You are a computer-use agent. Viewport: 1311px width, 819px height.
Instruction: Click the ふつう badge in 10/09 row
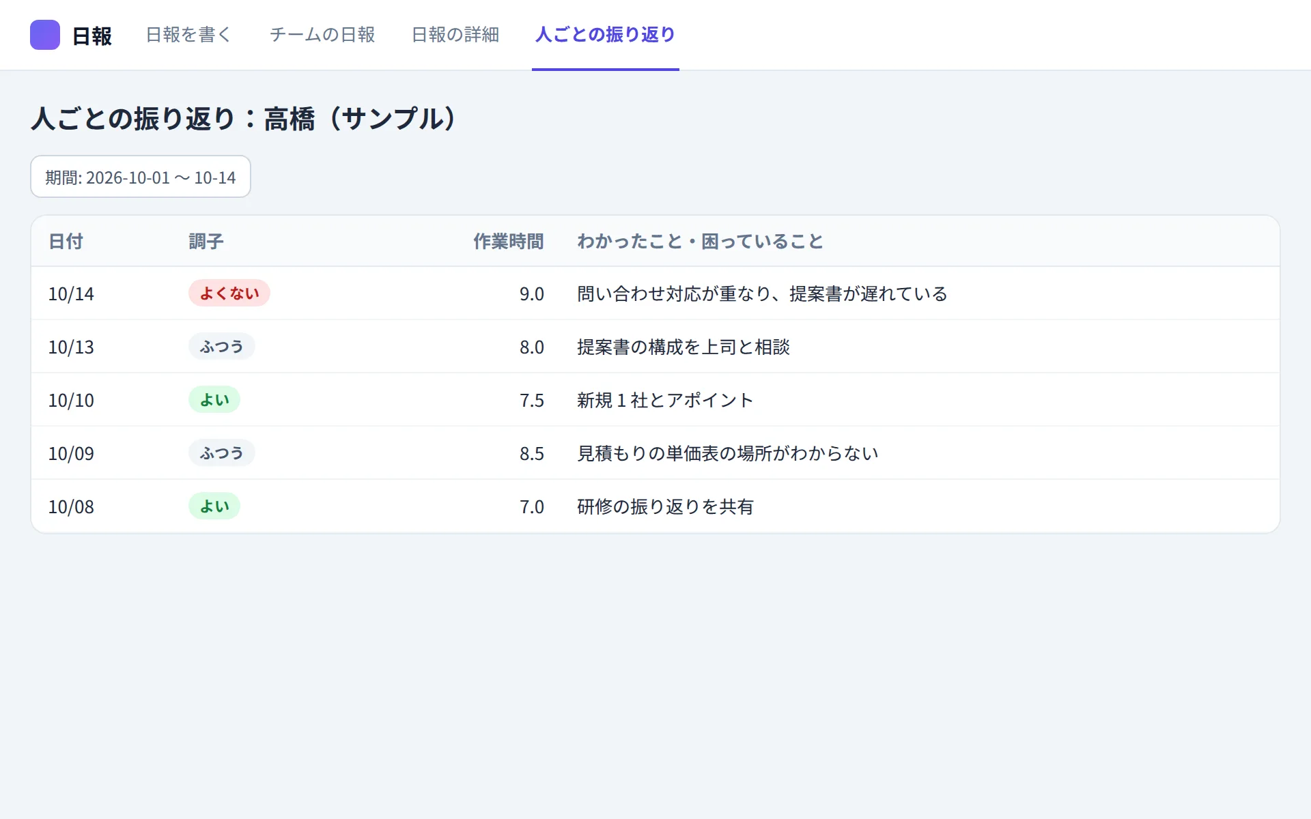(x=222, y=452)
